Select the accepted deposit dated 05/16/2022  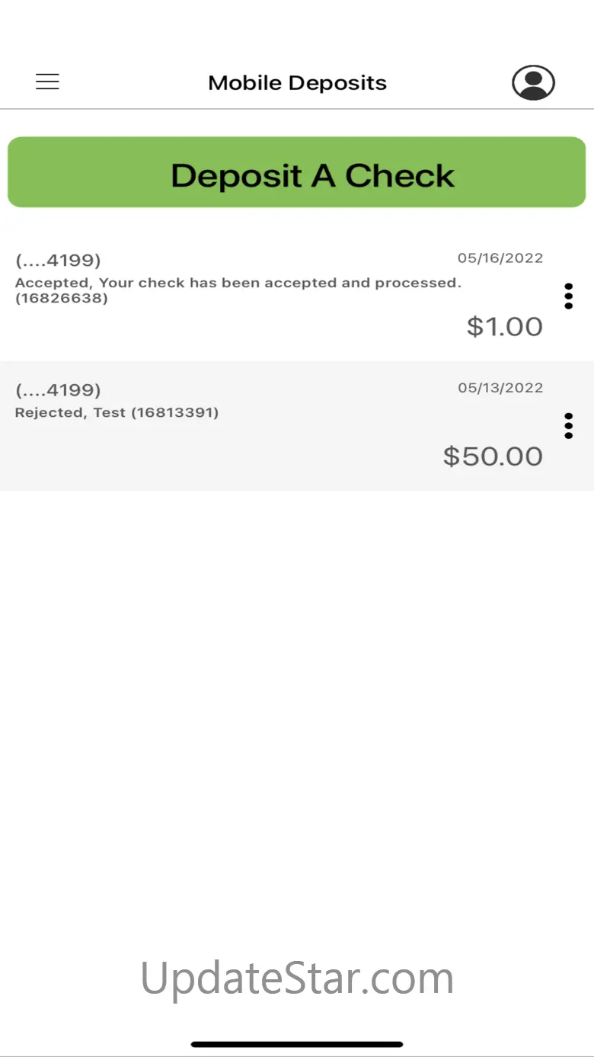[297, 296]
